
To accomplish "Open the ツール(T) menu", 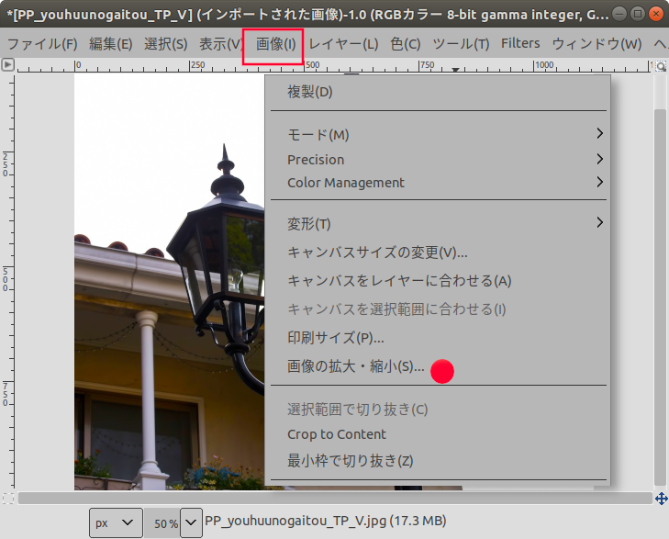I will pyautogui.click(x=461, y=44).
